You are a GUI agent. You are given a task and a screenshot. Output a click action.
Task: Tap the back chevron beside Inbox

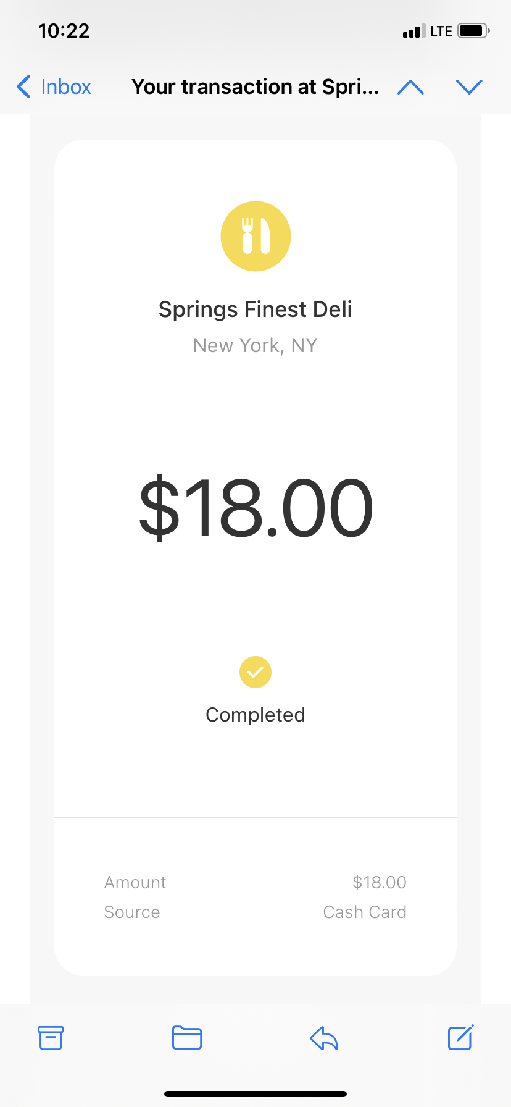coord(23,87)
